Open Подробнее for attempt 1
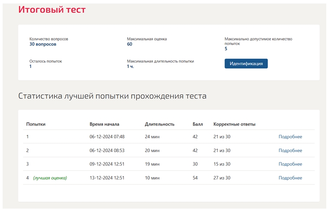Image resolution: width=328 pixels, height=209 pixels. [290, 137]
